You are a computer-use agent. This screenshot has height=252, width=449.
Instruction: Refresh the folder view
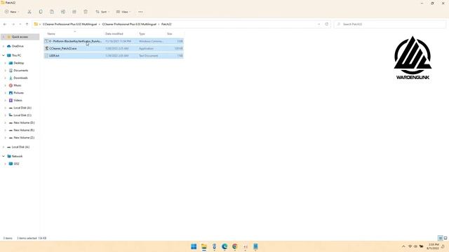tap(327, 24)
